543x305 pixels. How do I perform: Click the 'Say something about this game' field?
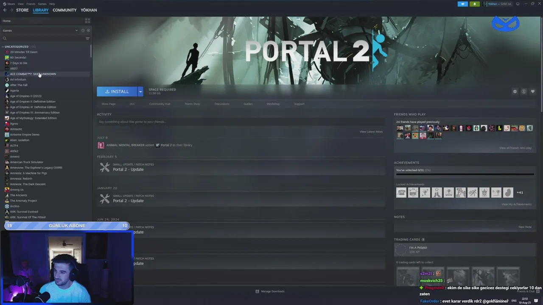point(241,122)
